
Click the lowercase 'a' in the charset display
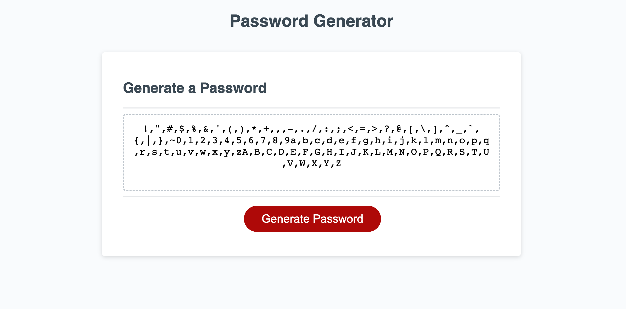coord(294,141)
